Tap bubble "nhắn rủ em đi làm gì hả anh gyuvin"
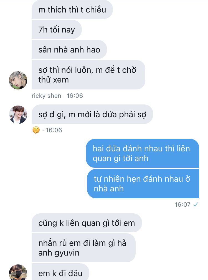The height and width of the screenshot is (280, 208). point(83,248)
